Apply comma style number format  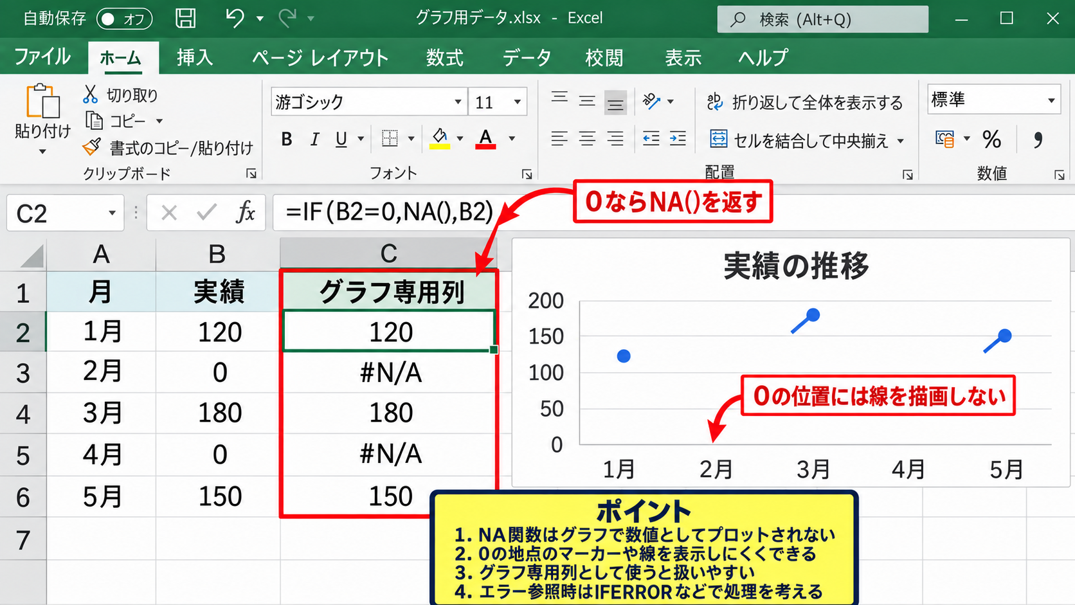pyautogui.click(x=1038, y=140)
